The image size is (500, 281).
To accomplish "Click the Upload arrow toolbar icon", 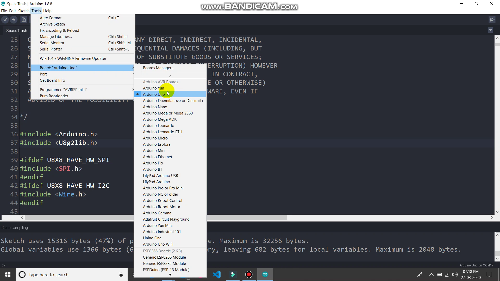I will 14,20.
